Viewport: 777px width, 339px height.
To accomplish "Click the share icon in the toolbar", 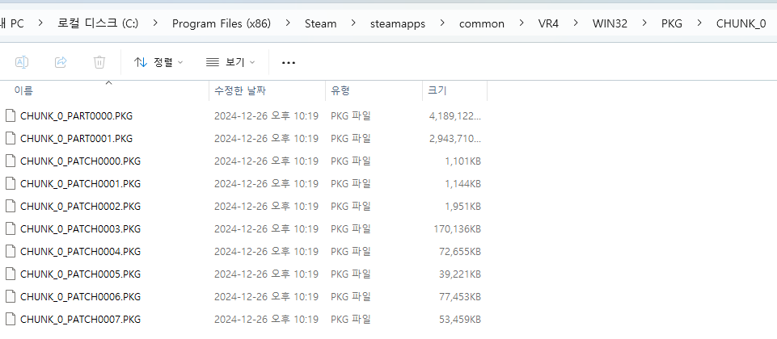I will (61, 62).
